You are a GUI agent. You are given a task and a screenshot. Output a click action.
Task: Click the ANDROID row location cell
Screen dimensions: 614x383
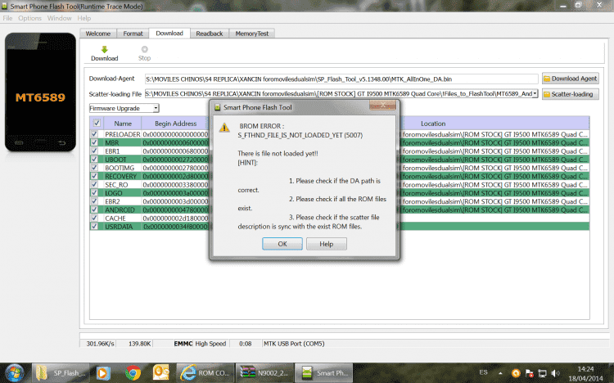495,210
